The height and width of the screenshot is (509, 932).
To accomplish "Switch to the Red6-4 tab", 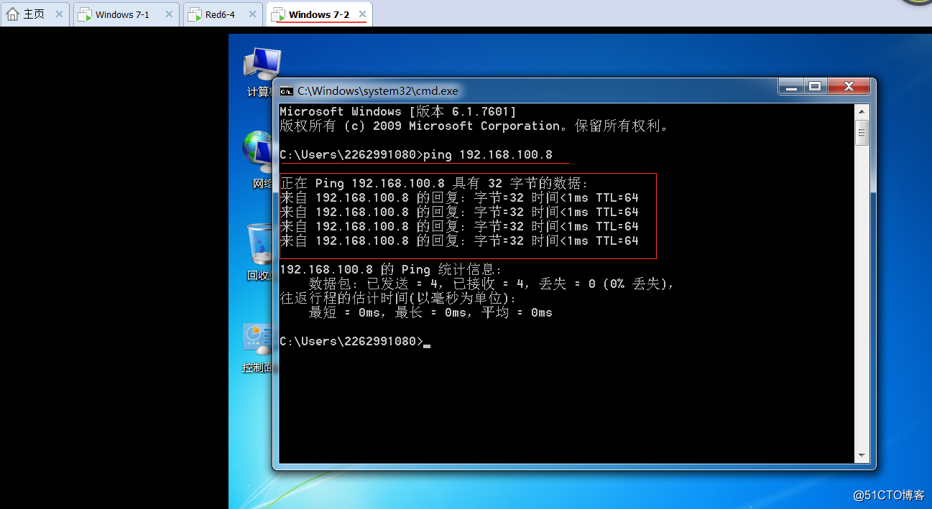I will (223, 14).
